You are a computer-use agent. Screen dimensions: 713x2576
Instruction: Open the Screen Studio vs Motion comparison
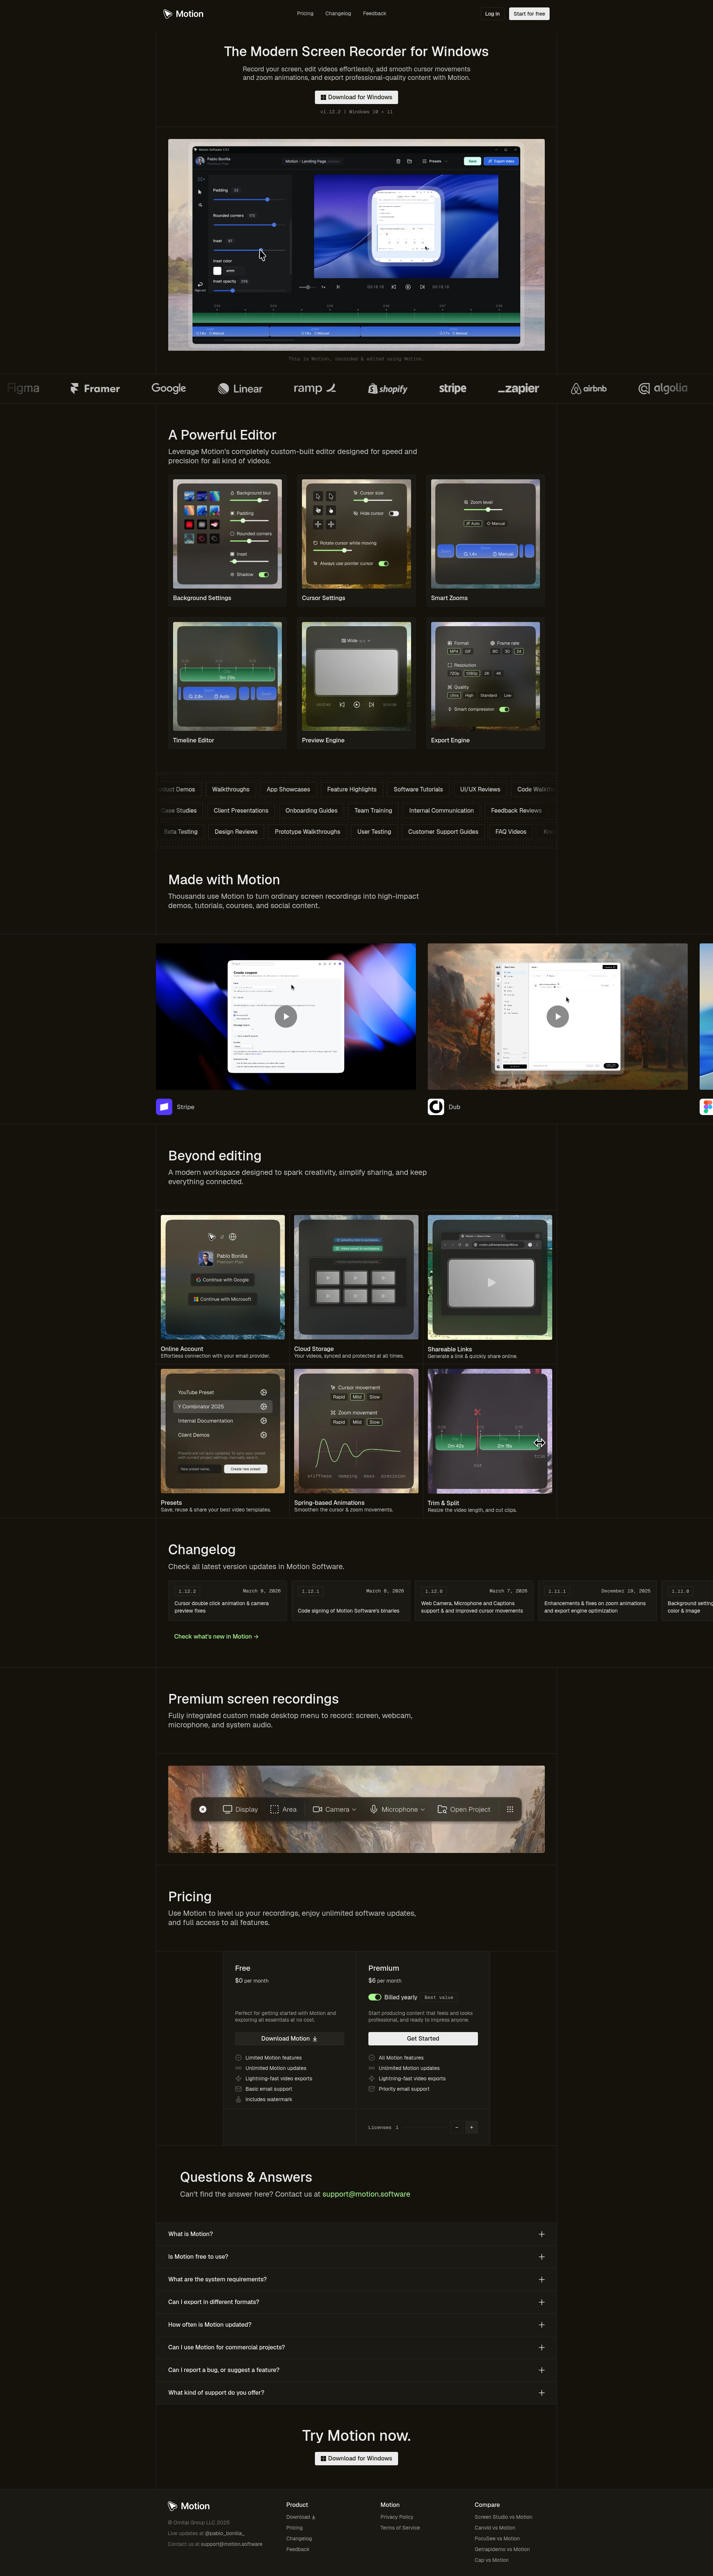(503, 2517)
